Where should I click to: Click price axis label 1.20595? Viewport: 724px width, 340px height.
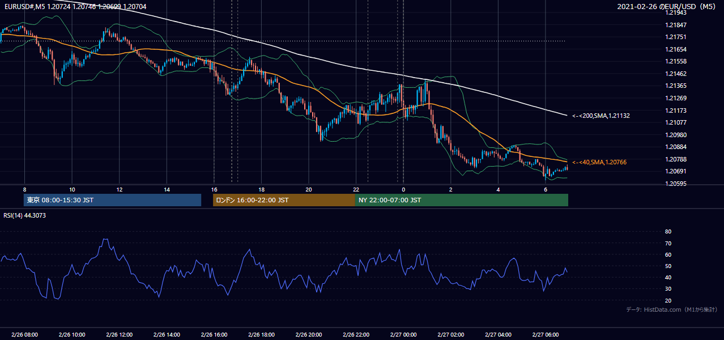click(676, 184)
